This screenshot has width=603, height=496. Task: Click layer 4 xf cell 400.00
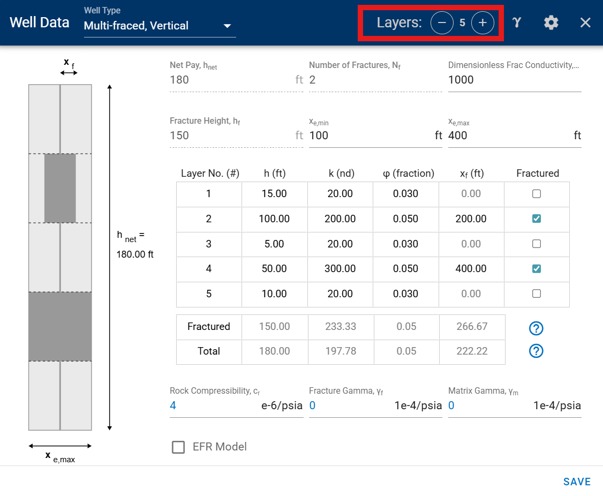pos(471,269)
